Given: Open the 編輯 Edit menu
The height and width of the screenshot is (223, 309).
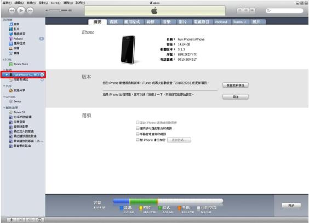Looking at the screenshot, I should tap(19, 3).
